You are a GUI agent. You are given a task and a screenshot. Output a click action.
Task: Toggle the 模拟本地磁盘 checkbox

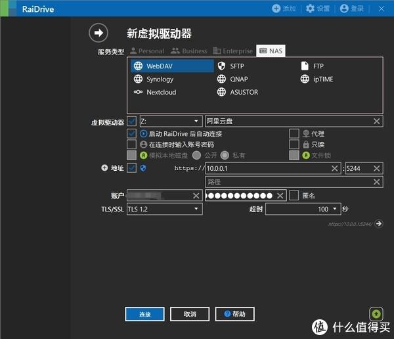(x=132, y=156)
